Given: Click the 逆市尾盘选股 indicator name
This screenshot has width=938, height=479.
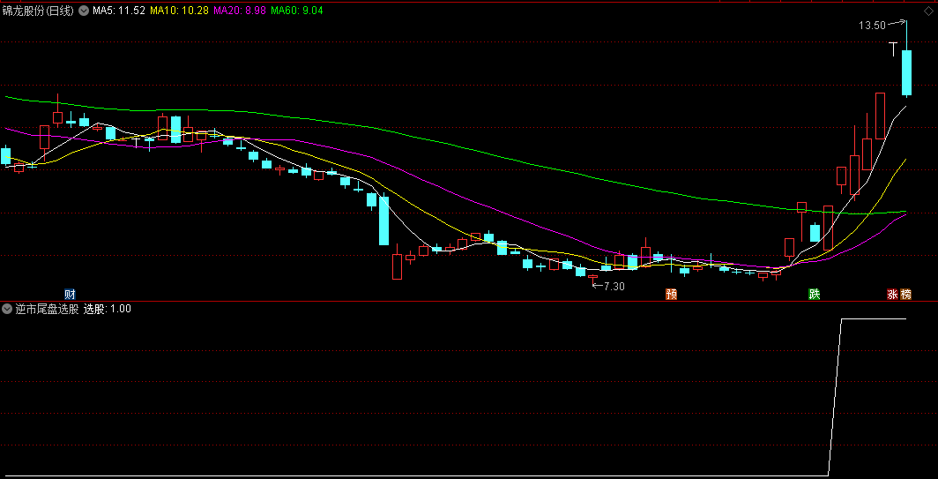Looking at the screenshot, I should coord(48,309).
